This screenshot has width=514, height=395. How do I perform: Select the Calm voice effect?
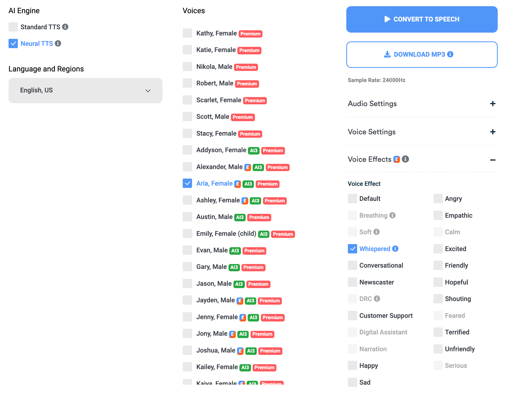[x=438, y=232]
